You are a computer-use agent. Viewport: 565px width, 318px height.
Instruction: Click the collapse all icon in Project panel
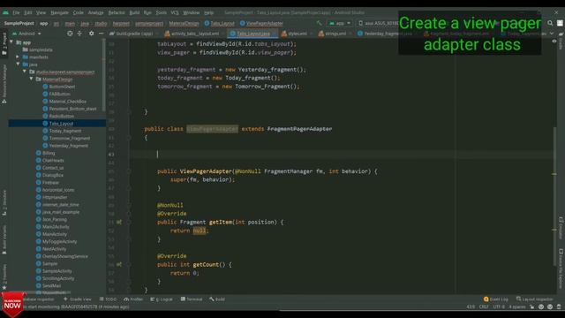(x=79, y=34)
